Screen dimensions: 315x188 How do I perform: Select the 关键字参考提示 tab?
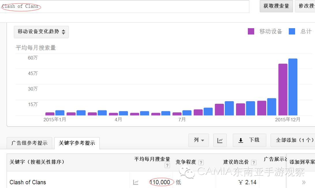(x=77, y=143)
